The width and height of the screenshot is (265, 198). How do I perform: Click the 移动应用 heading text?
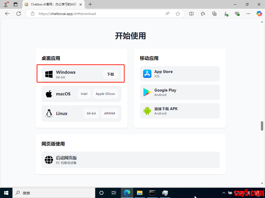coord(149,59)
